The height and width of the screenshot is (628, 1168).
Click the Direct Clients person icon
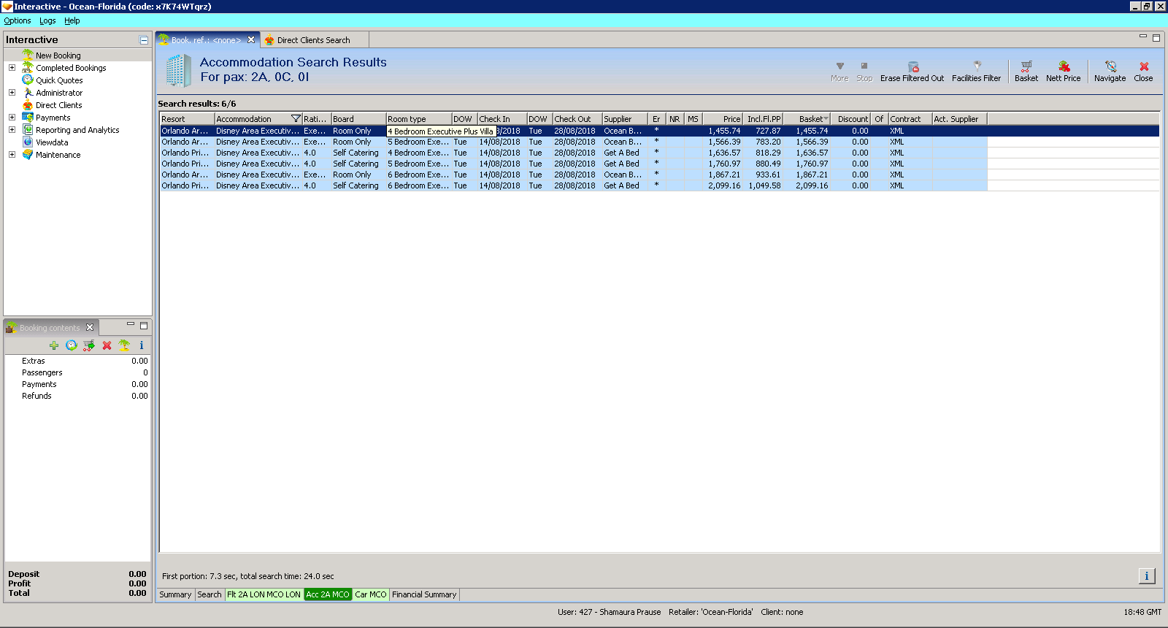pyautogui.click(x=28, y=104)
